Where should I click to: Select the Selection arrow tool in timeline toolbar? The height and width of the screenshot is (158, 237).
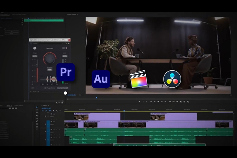pos(37,107)
